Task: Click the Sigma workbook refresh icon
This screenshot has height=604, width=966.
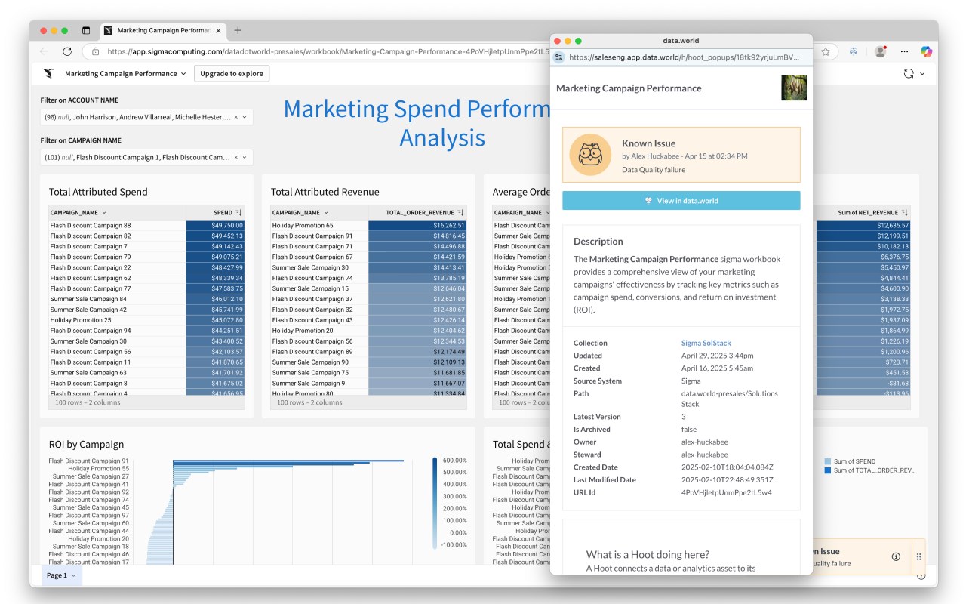Action: (x=909, y=73)
